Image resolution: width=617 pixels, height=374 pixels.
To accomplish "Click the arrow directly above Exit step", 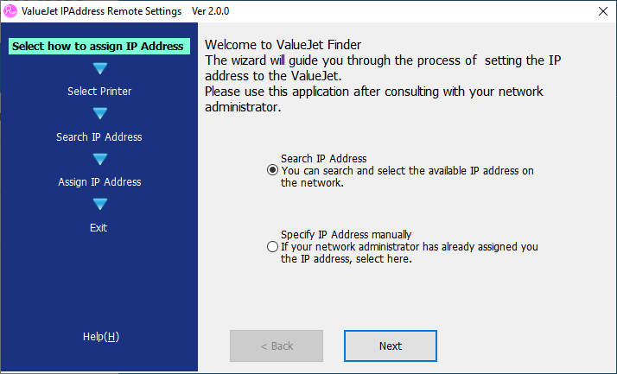I will (x=99, y=204).
